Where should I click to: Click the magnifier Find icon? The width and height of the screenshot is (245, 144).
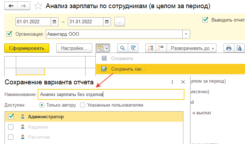coord(122,48)
